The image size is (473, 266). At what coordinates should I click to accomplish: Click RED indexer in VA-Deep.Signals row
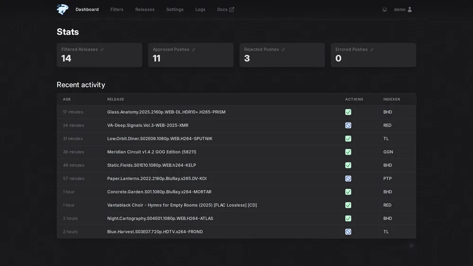387,125
